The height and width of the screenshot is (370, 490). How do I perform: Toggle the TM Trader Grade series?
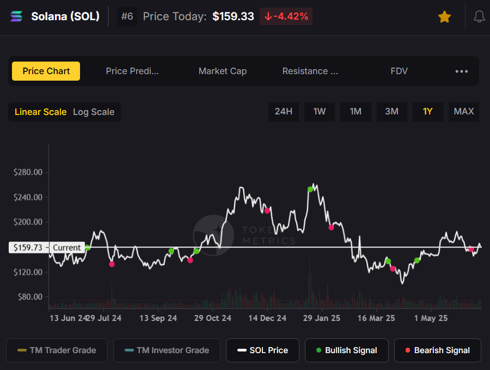pos(57,350)
